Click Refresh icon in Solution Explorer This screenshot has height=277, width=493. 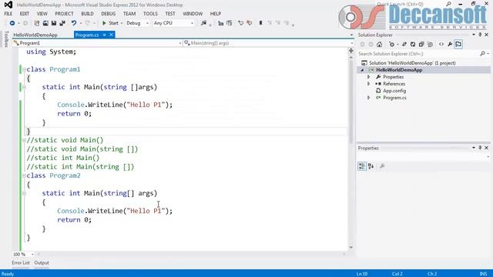click(x=413, y=45)
